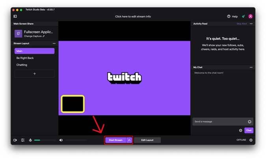This screenshot has height=159, width=266.
Task: Adjust the speaker volume slider
Action: 76,140
